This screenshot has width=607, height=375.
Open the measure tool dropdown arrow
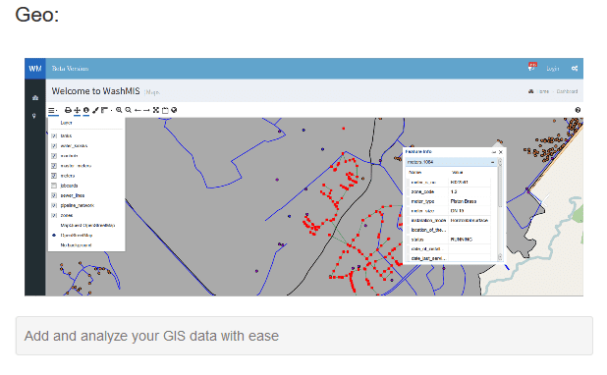coord(112,111)
